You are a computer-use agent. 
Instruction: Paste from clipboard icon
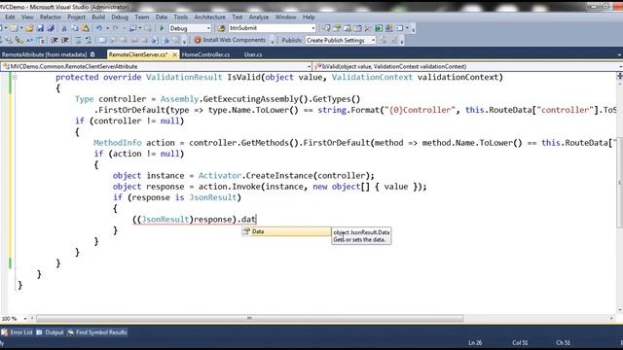point(85,28)
